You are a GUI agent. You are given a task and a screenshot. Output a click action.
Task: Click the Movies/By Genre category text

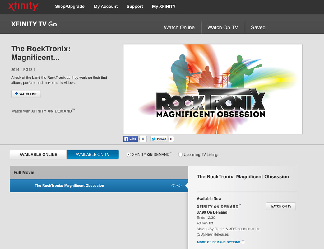click(x=228, y=232)
